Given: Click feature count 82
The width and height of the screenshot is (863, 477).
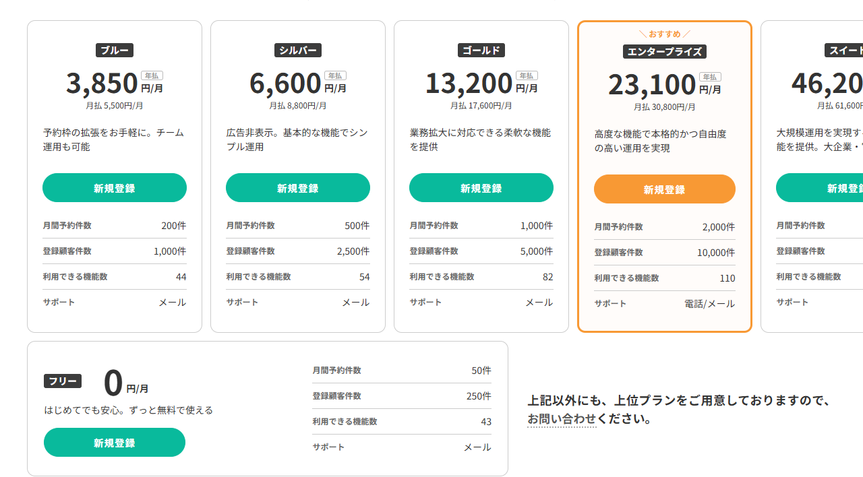Looking at the screenshot, I should click(x=548, y=277).
